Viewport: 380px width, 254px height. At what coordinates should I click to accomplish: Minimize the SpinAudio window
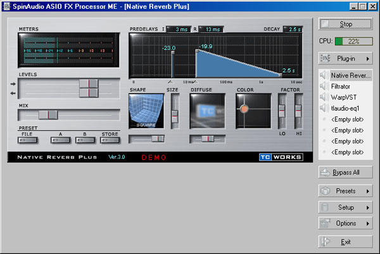pos(353,6)
